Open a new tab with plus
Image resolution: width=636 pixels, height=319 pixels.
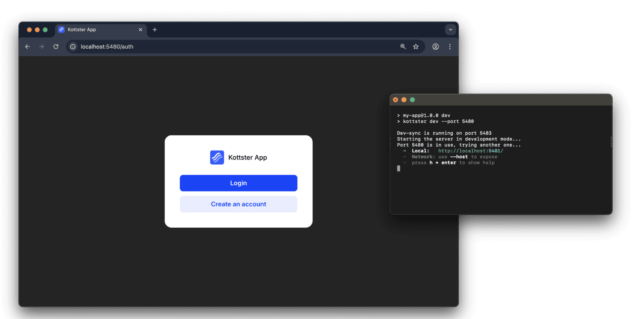[x=155, y=30]
